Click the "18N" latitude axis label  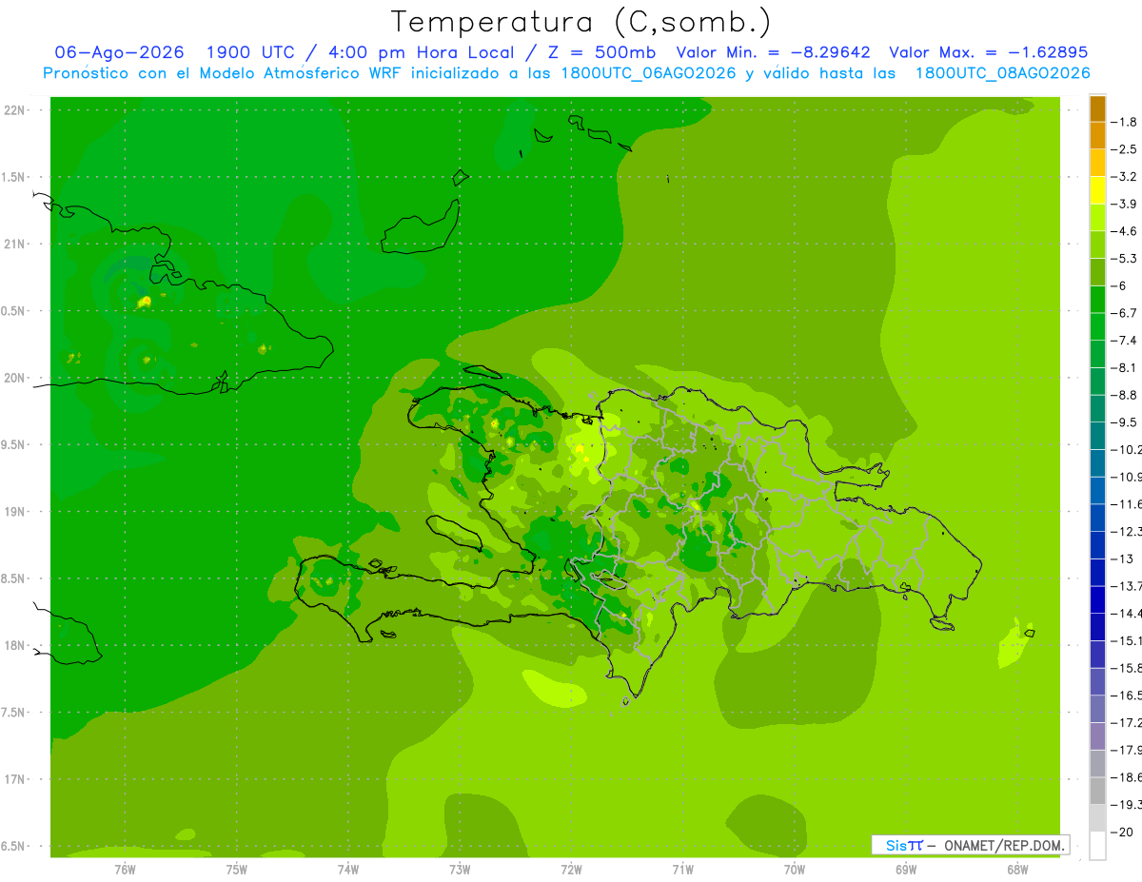(x=15, y=645)
